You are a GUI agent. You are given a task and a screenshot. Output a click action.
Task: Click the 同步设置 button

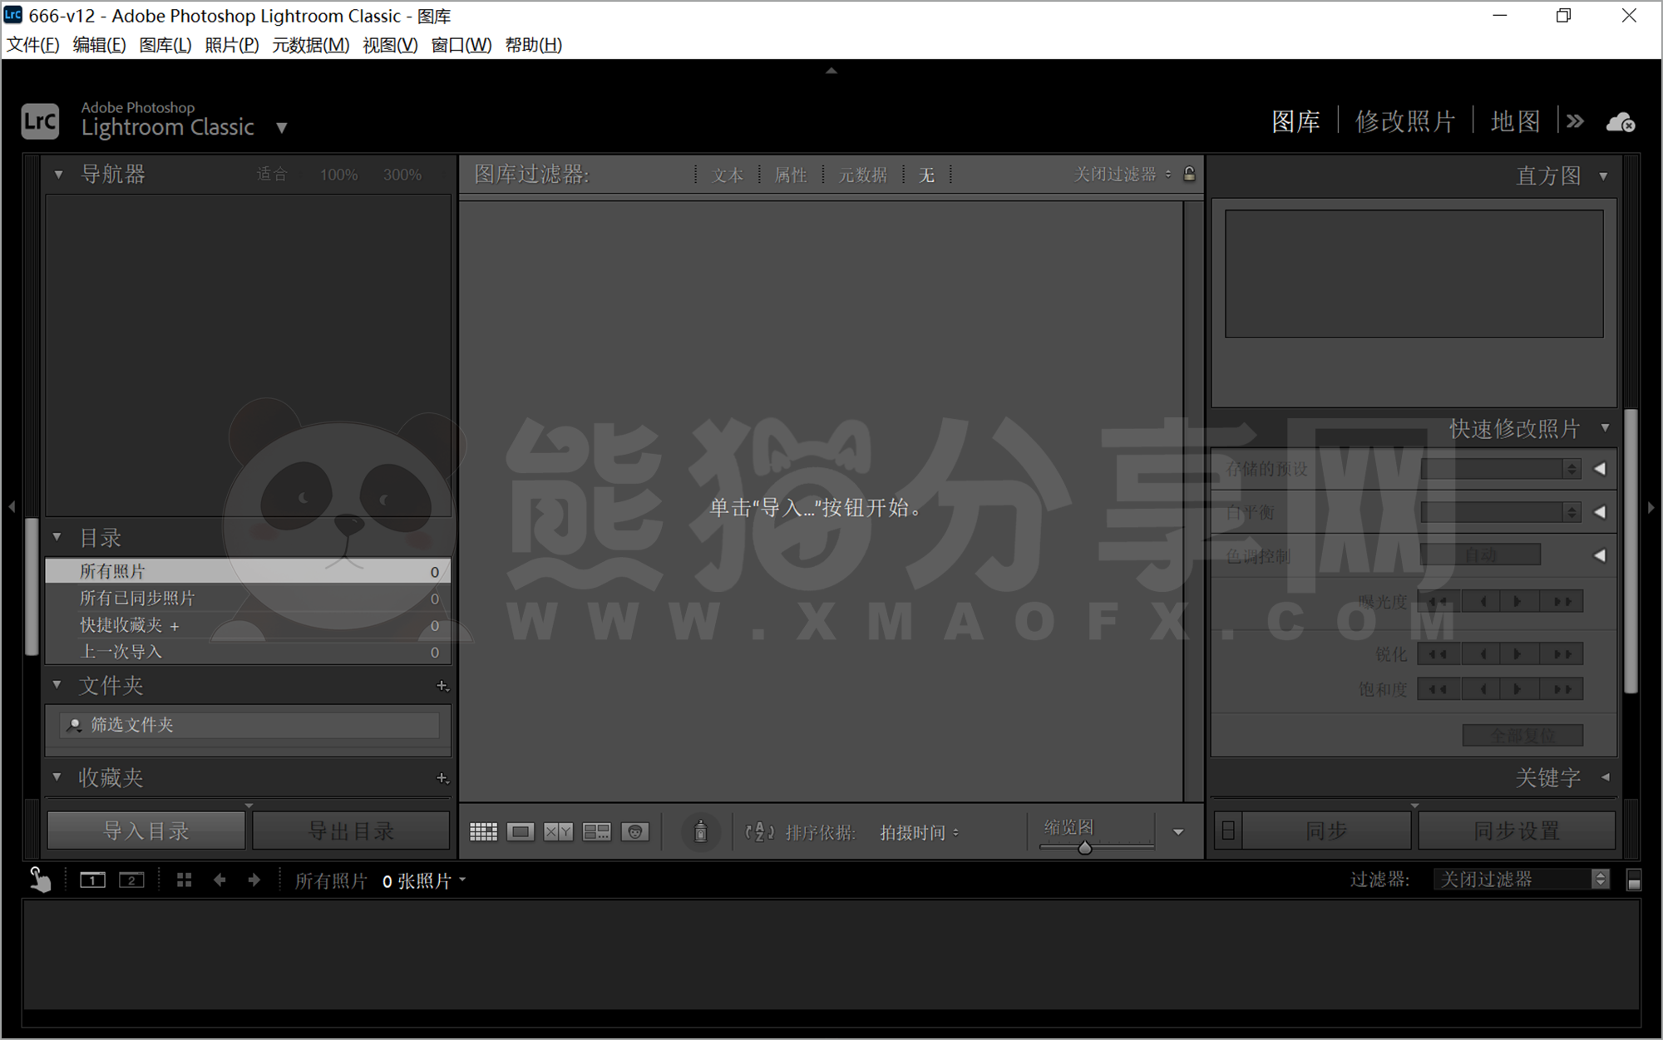1517,830
